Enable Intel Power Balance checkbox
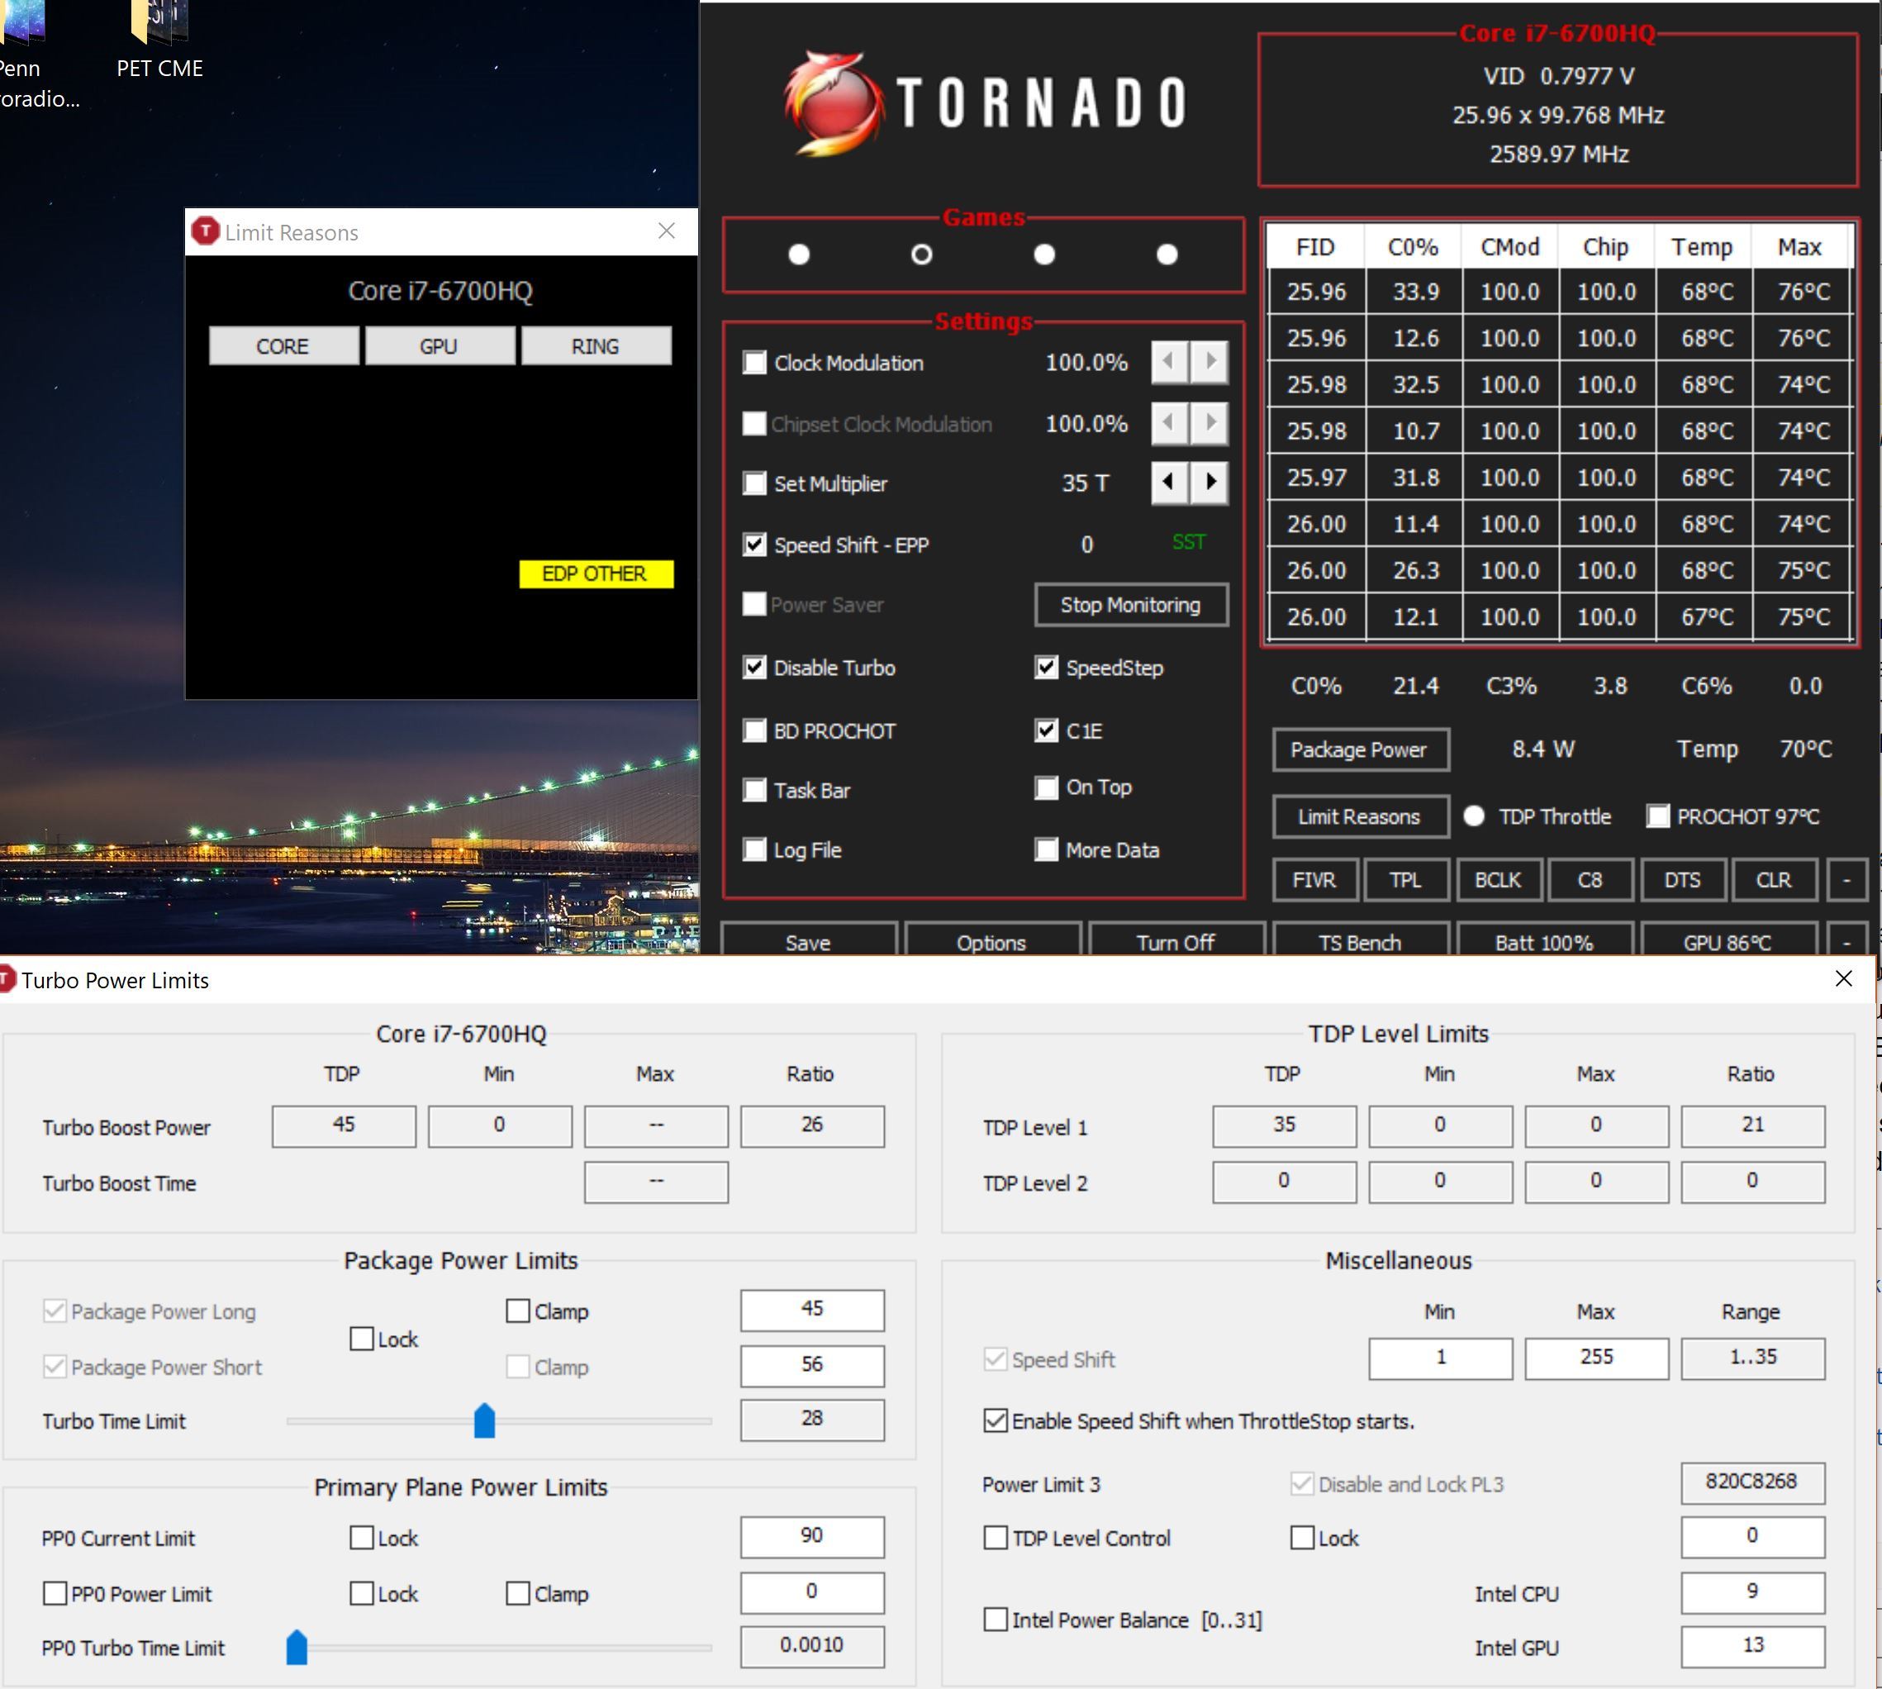 pyautogui.click(x=996, y=1620)
